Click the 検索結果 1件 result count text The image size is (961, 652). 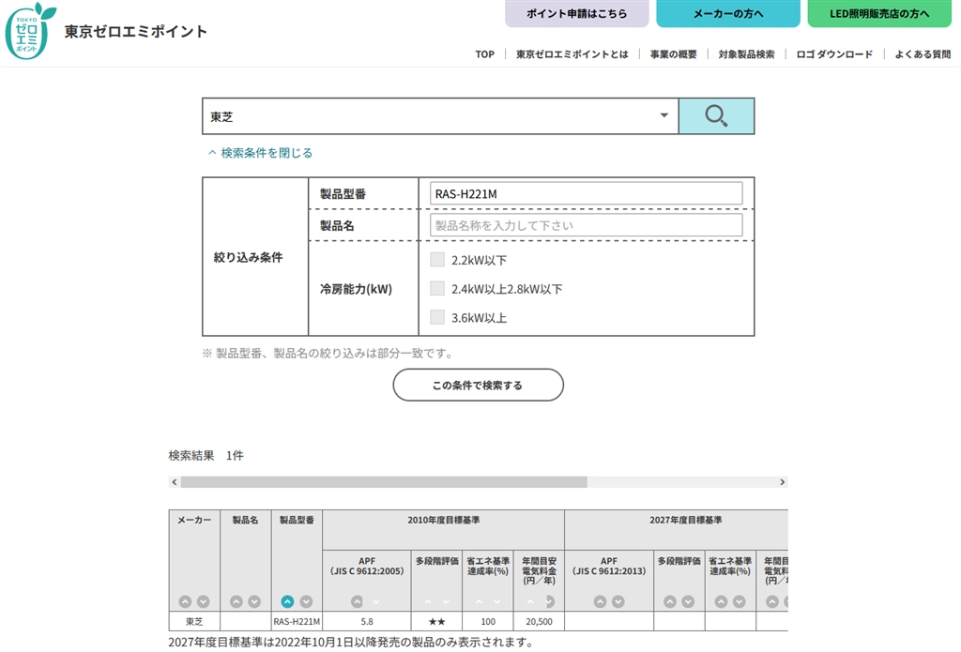pos(206,455)
